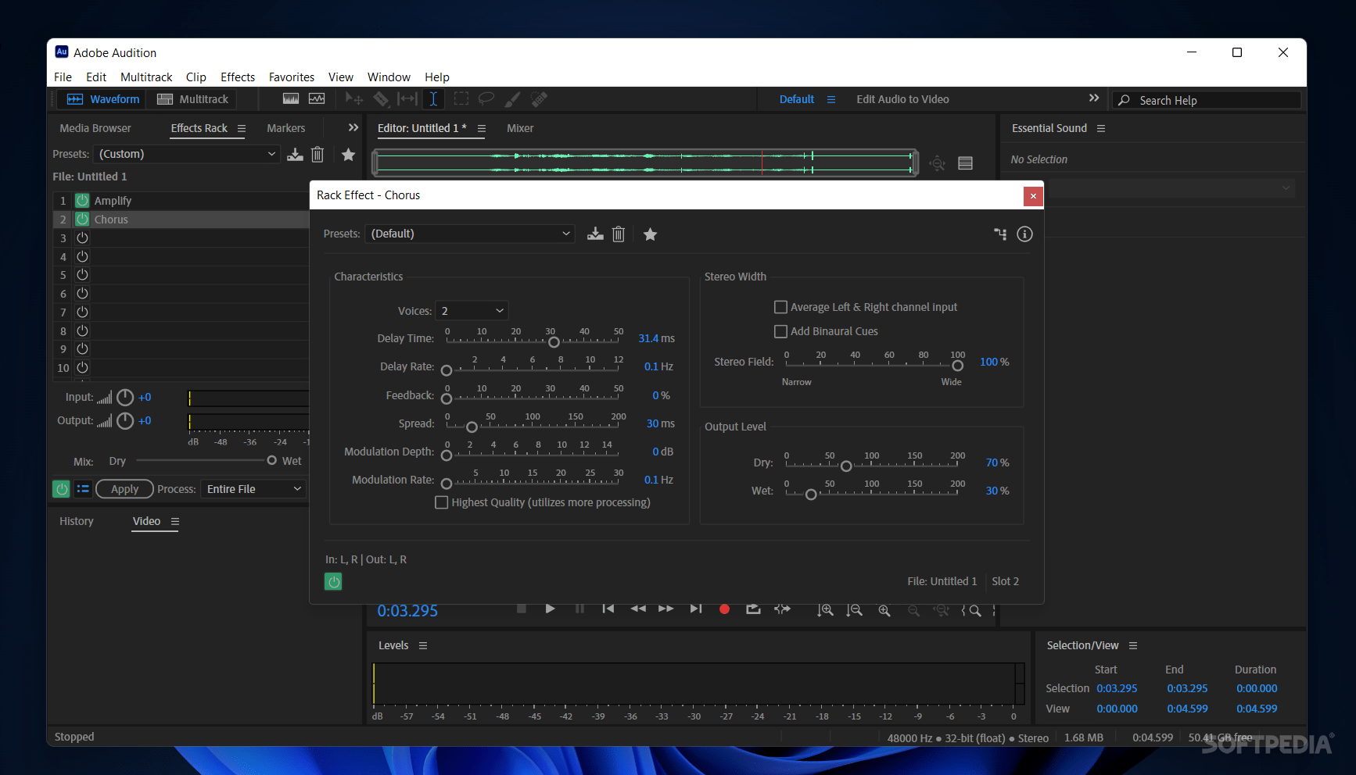The height and width of the screenshot is (775, 1356).
Task: Expand the workspace overflow chevron
Action: coord(1094,98)
